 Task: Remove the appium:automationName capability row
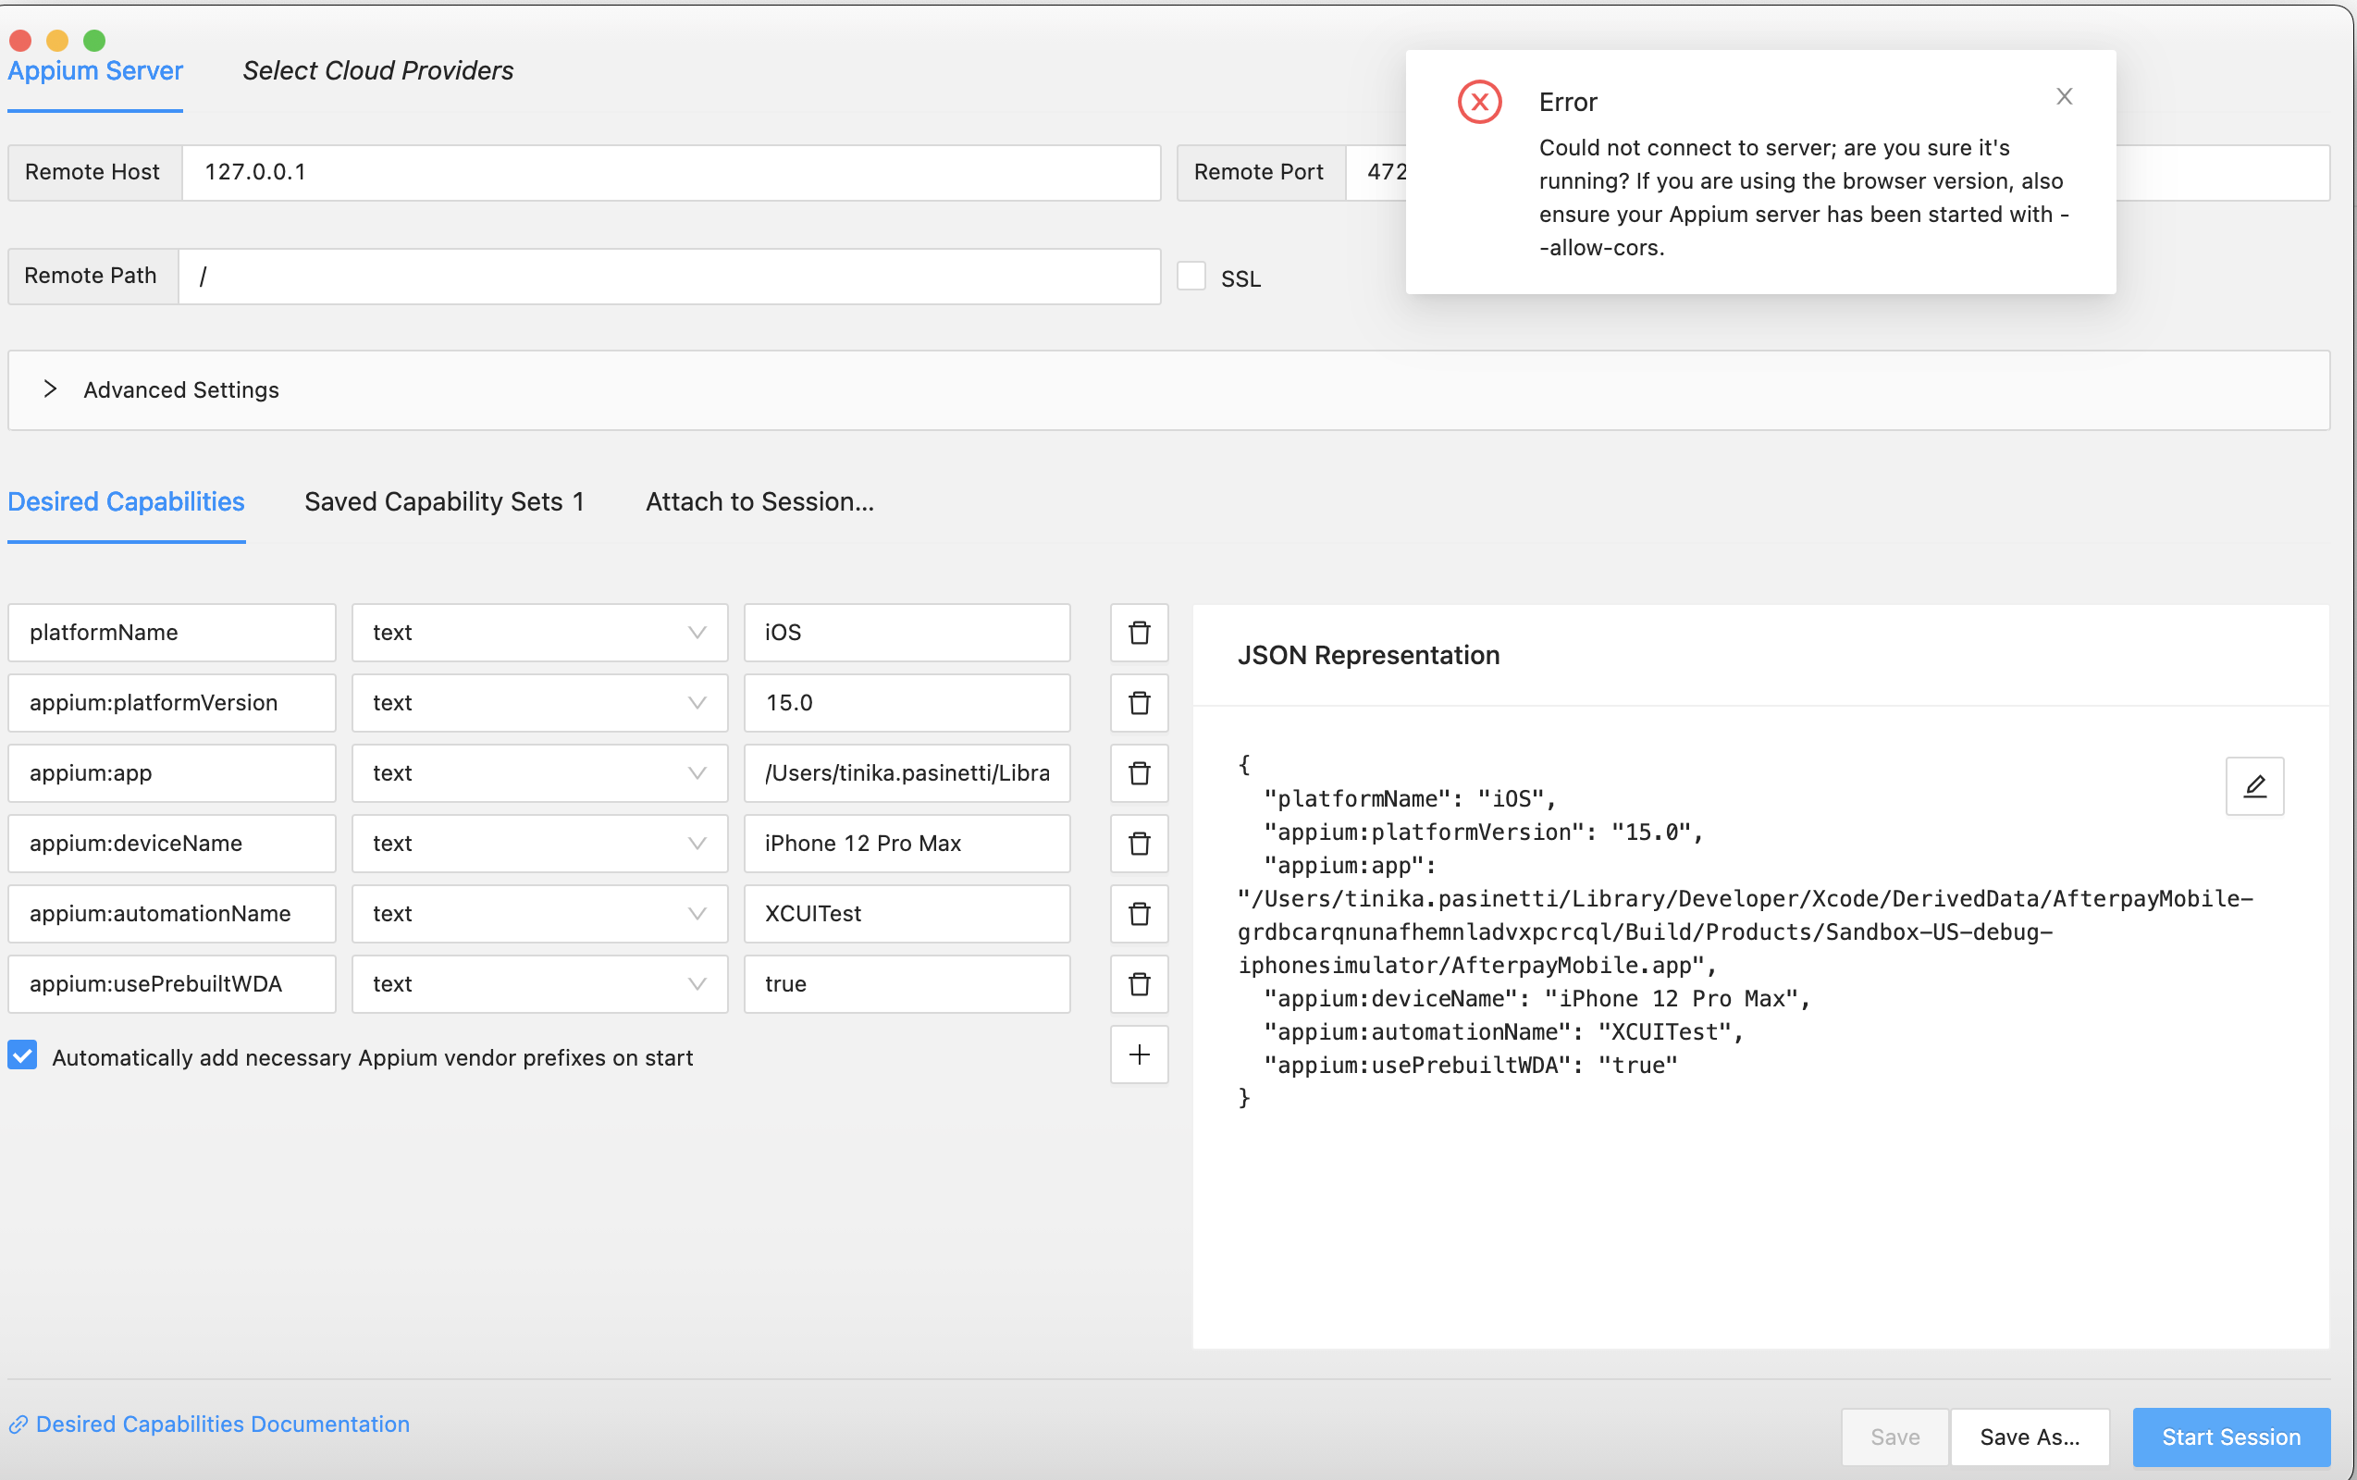(1139, 913)
